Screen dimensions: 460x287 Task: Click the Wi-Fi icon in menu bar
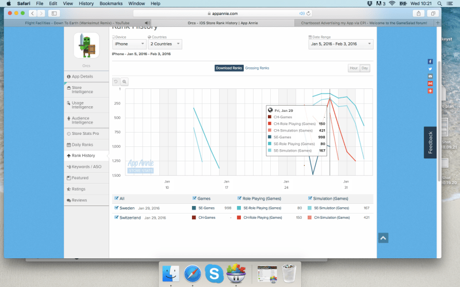(392, 3)
